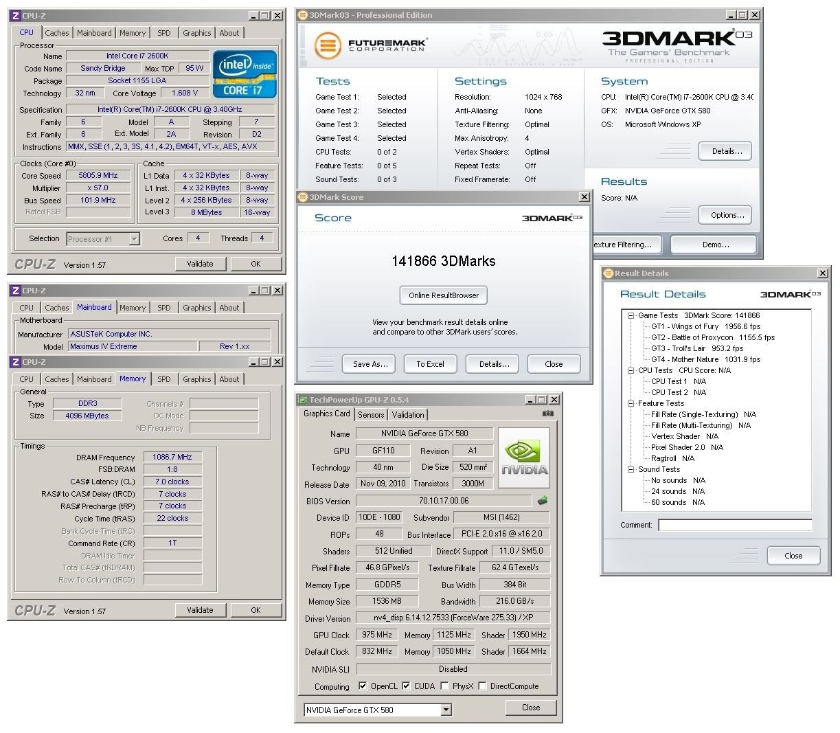The image size is (840, 733).
Task: Enable the DirectCompute checkbox in GPU-Z
Action: point(482,686)
